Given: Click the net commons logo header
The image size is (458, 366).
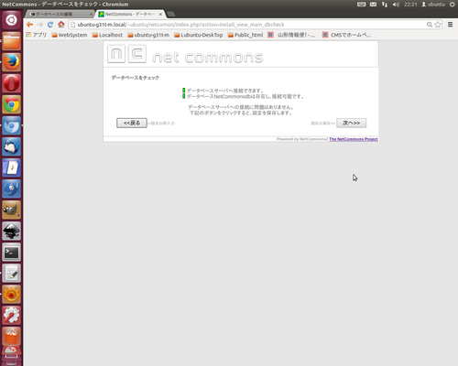Looking at the screenshot, I should tap(185, 54).
